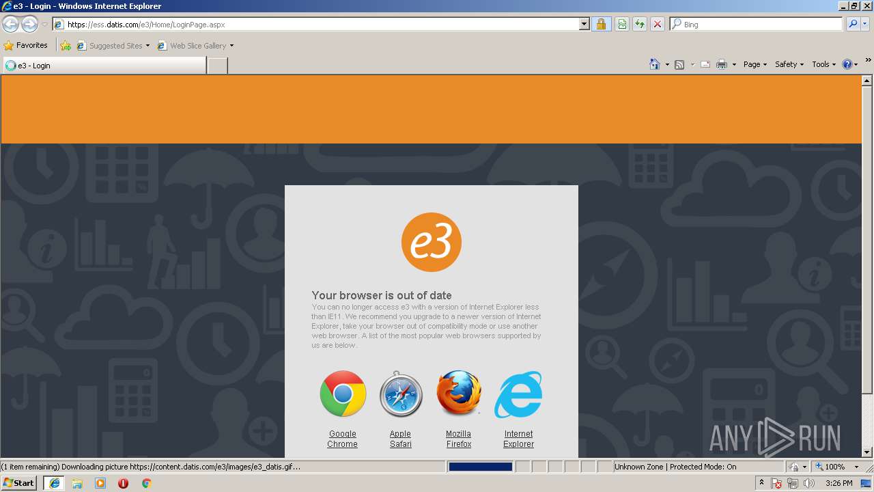Click the Google Chrome logo image
Image resolution: width=874 pixels, height=492 pixels.
click(x=343, y=394)
